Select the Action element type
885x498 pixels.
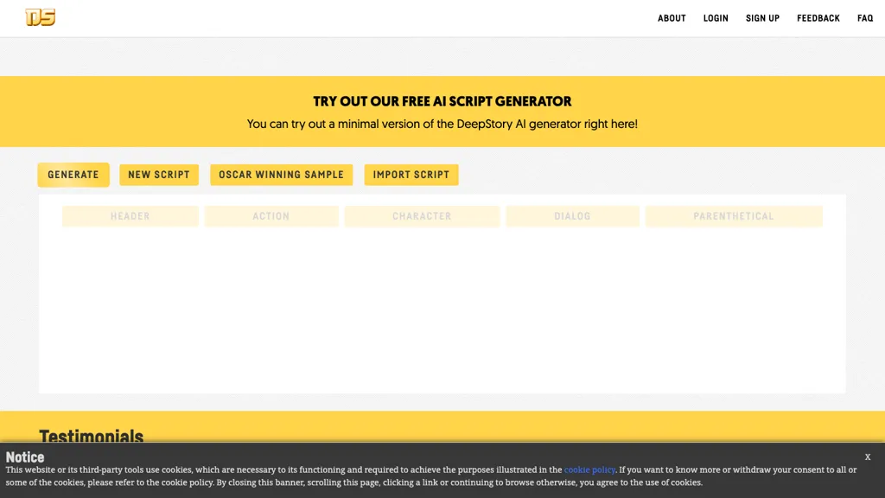(271, 216)
